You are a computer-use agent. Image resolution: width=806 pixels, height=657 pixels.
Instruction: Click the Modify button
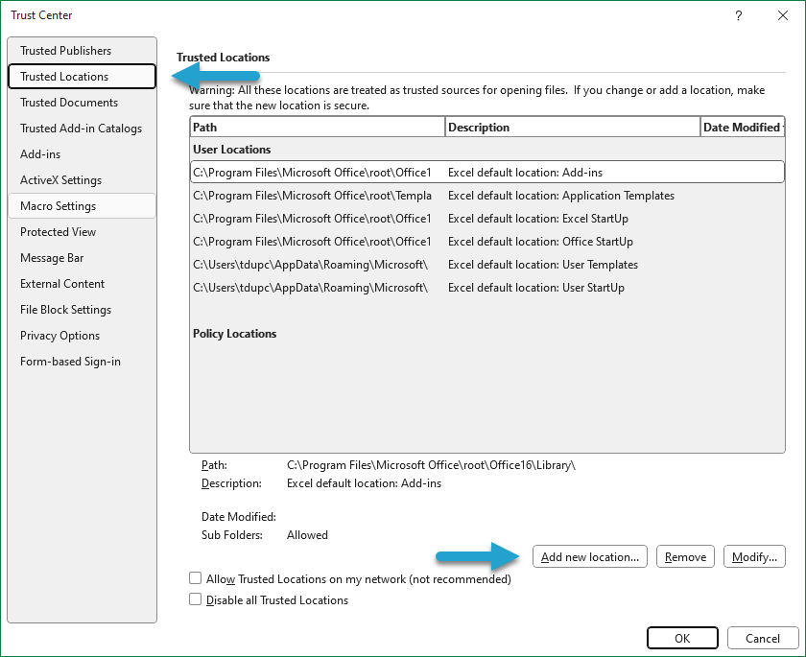(x=754, y=557)
